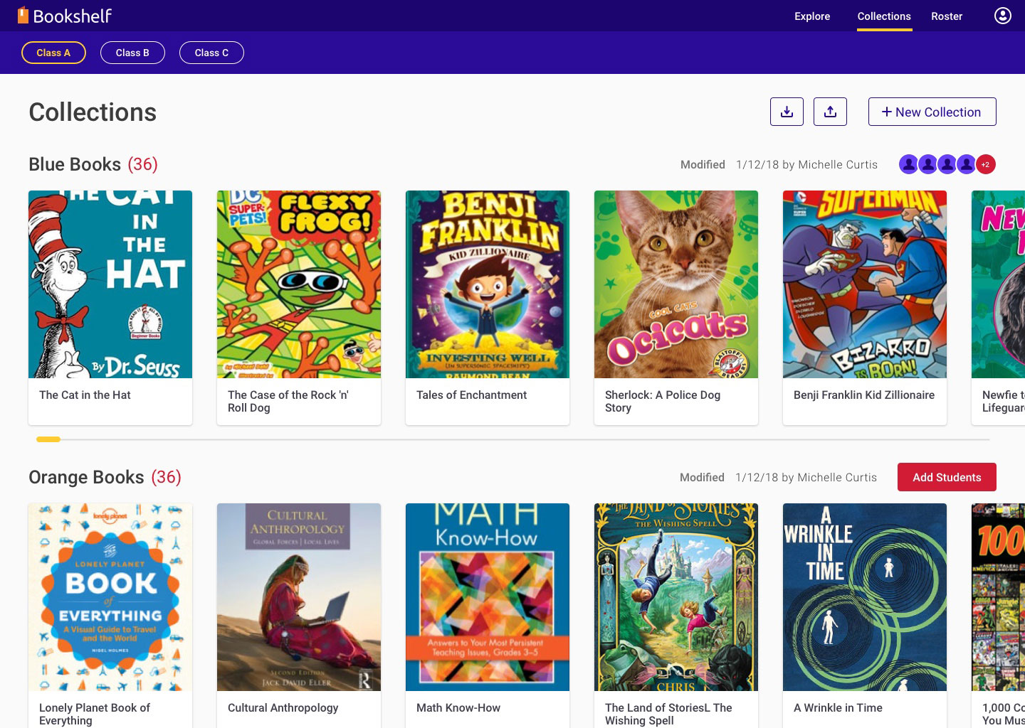Click the download collections icon button
The image size is (1025, 728).
coord(787,112)
